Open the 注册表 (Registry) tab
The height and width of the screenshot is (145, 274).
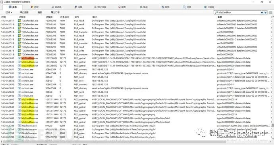(209, 7)
